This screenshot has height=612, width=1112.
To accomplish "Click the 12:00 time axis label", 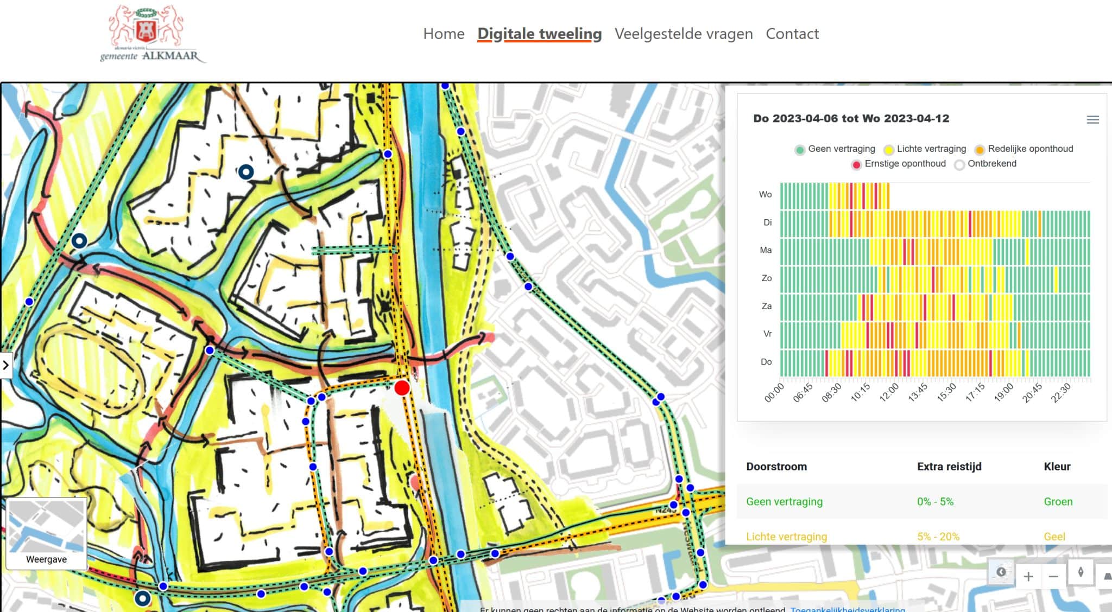I will tap(889, 392).
